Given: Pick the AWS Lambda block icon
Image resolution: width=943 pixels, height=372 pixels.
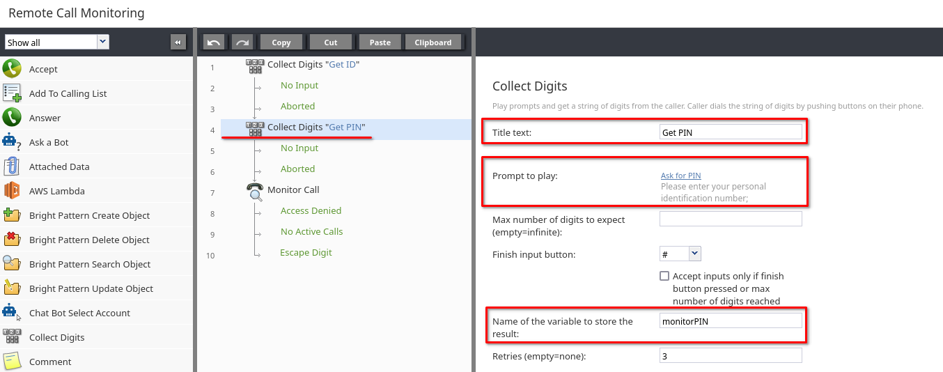Looking at the screenshot, I should tap(12, 190).
